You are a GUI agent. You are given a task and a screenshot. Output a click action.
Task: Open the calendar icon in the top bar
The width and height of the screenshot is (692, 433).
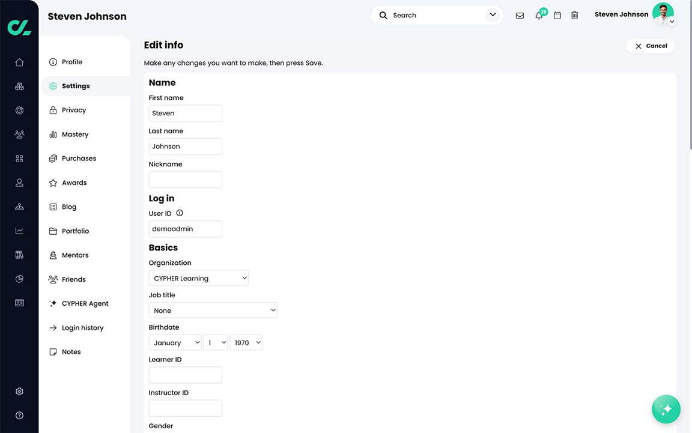click(557, 15)
